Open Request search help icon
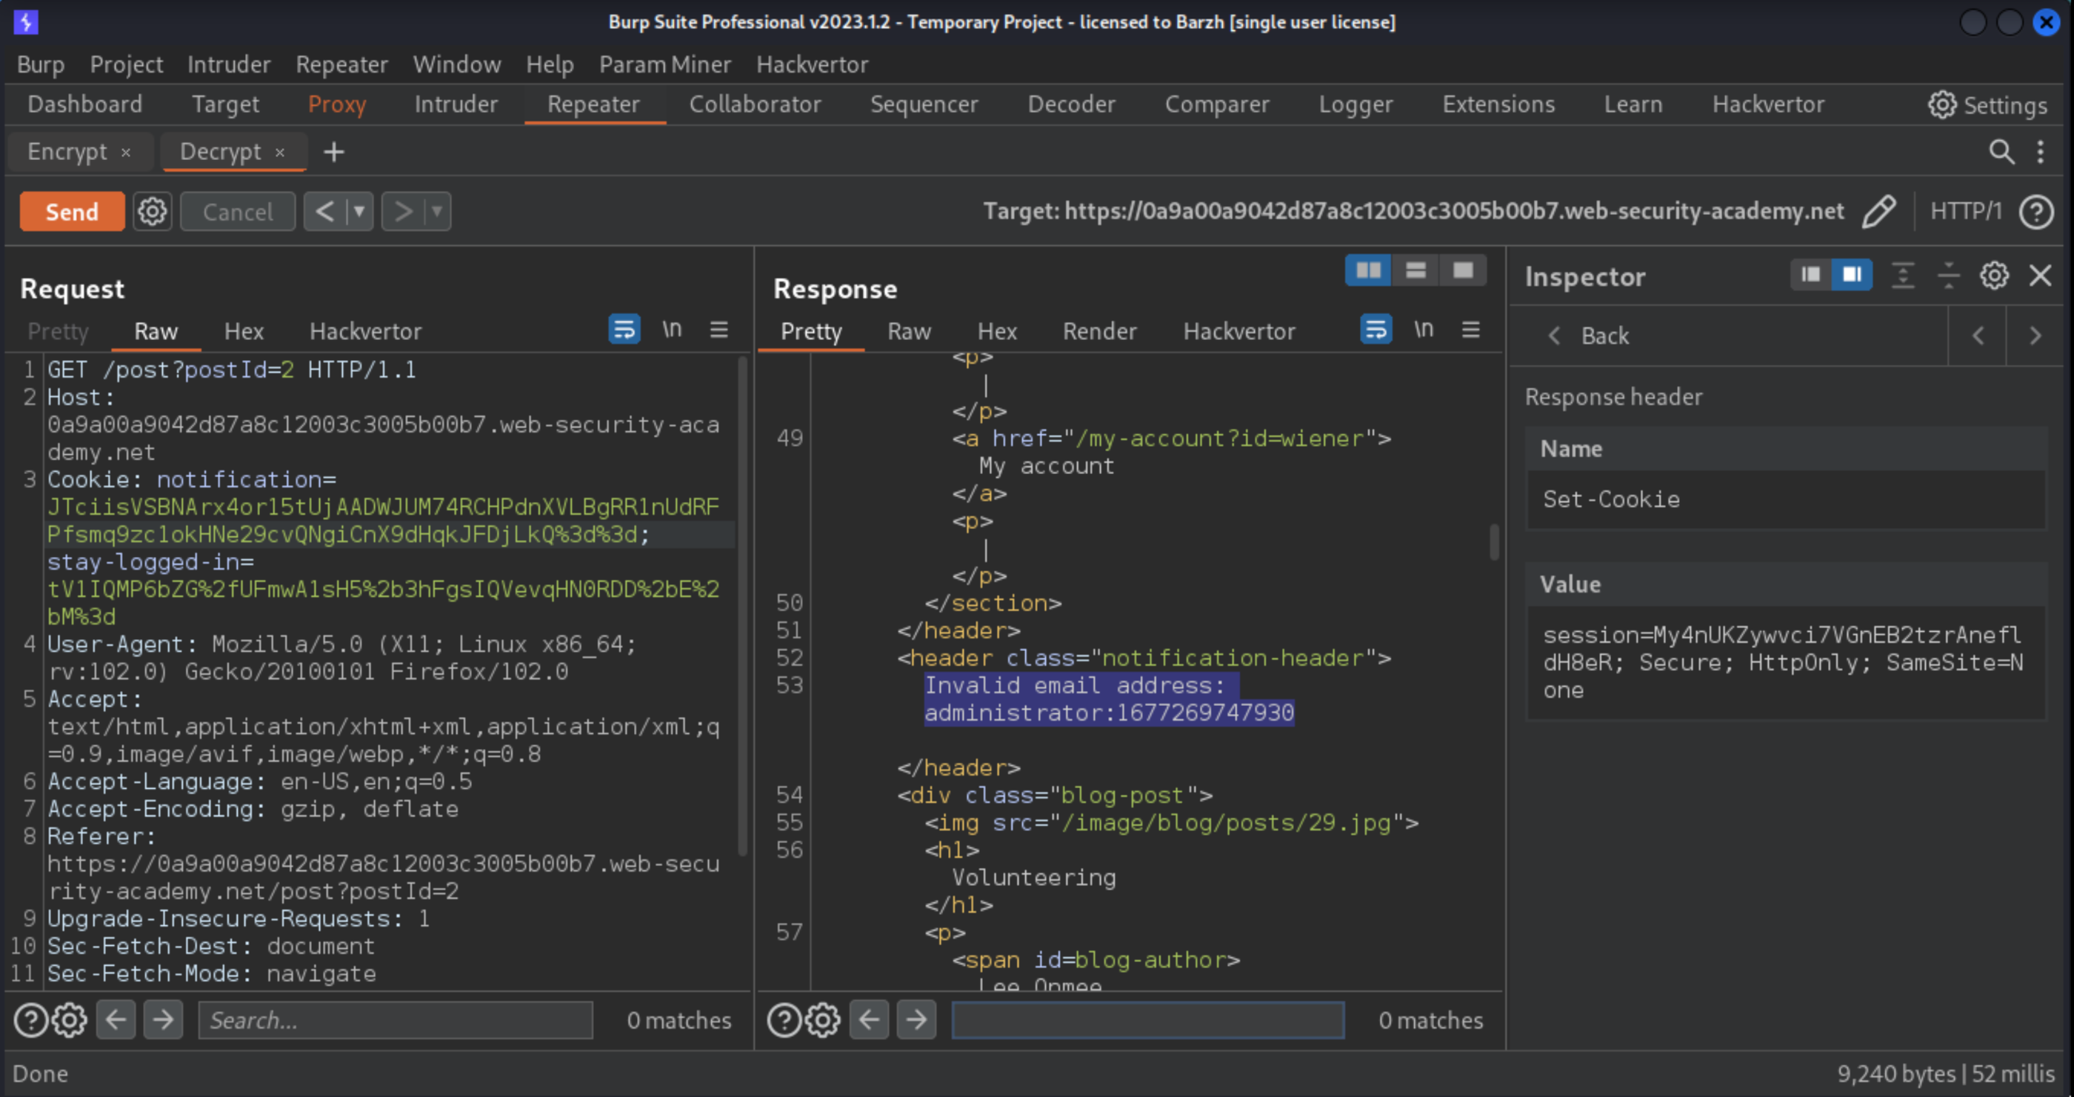 pyautogui.click(x=31, y=1021)
